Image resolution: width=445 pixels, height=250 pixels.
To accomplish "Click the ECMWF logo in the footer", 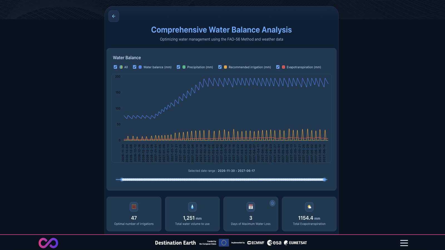I will pos(255,242).
